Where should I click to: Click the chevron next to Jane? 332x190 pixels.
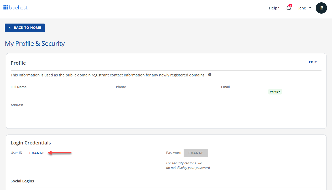[x=310, y=8]
